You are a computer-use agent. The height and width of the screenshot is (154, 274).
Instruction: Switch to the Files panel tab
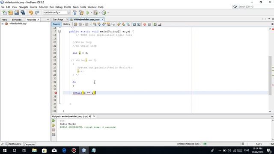coord(4,20)
